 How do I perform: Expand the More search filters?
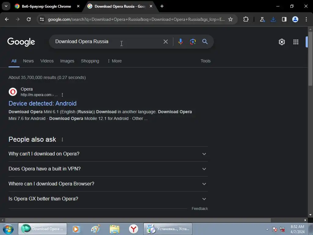[x=115, y=61]
